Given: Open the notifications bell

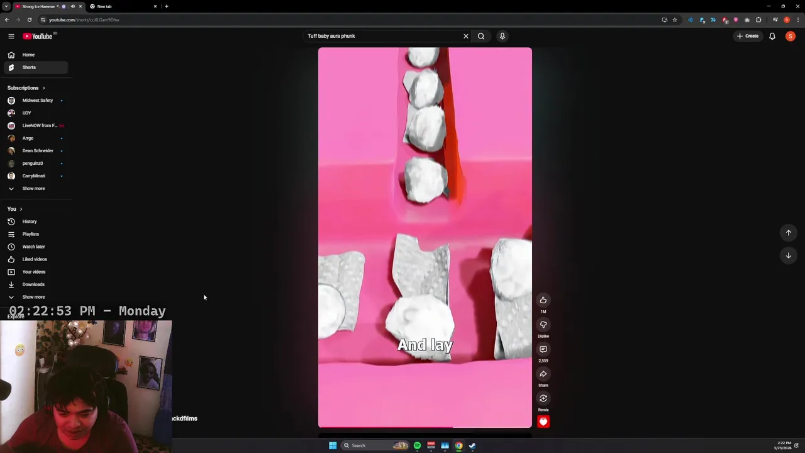Looking at the screenshot, I should point(772,36).
